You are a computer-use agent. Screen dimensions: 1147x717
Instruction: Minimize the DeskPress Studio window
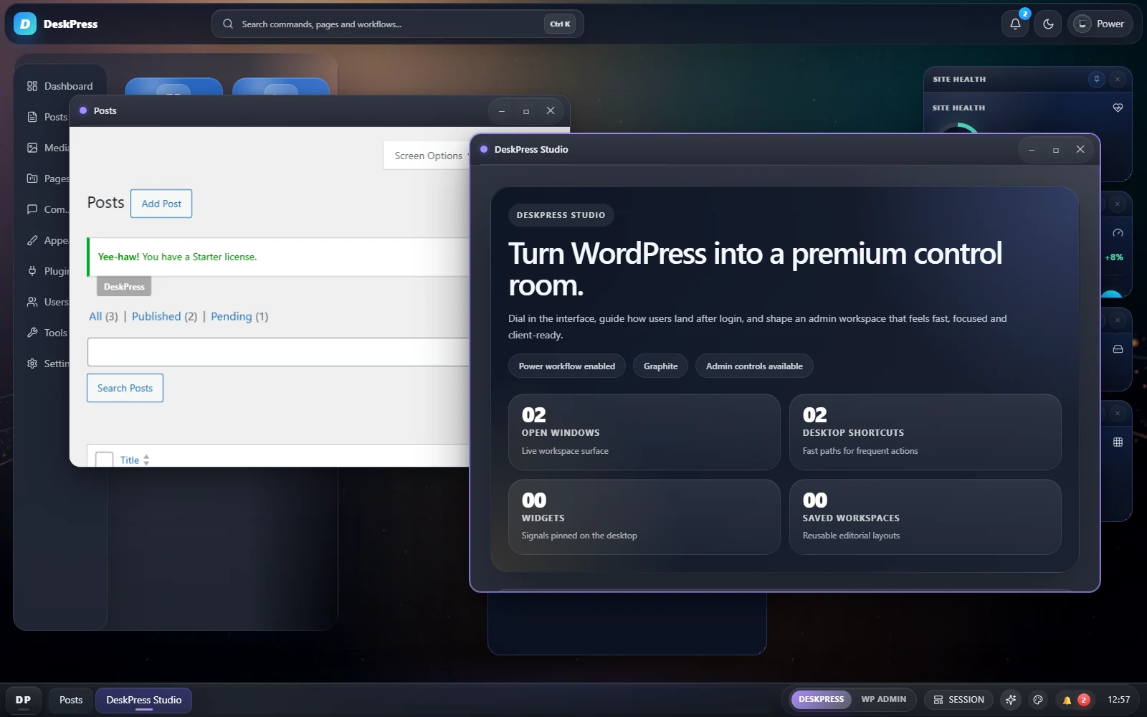1032,150
